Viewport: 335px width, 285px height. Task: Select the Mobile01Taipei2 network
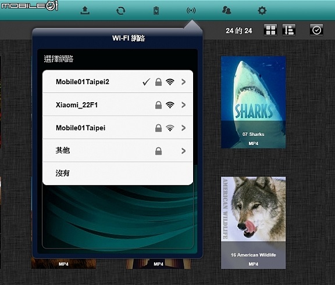tap(117, 82)
